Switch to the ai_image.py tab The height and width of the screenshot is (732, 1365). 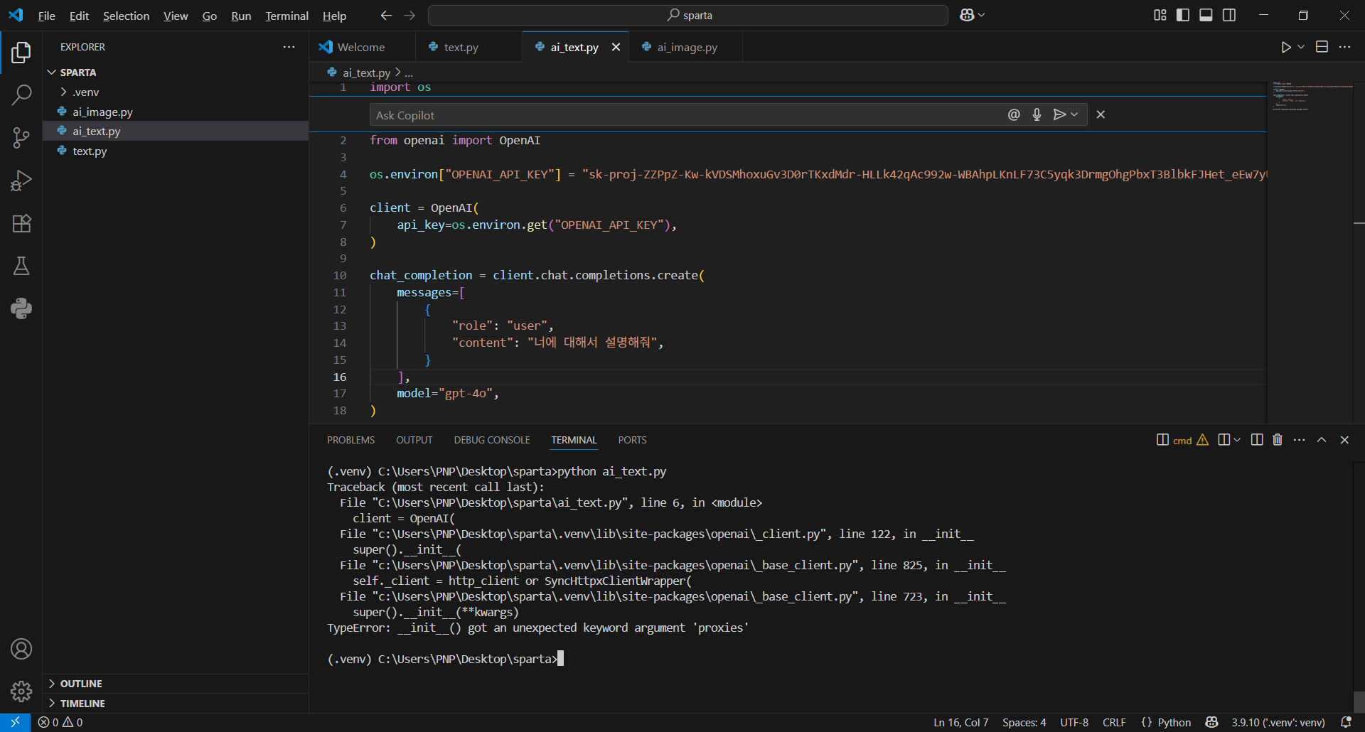point(687,47)
